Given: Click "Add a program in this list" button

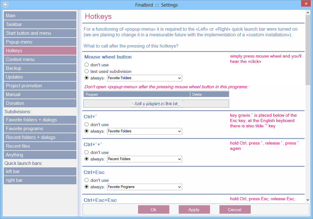Looking at the screenshot, I should [156, 104].
